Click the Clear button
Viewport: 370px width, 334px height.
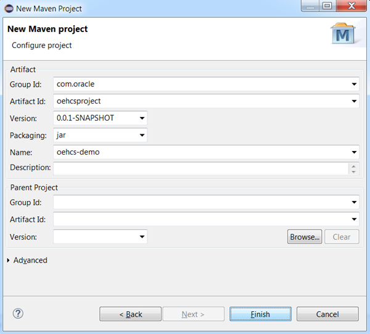tap(342, 237)
